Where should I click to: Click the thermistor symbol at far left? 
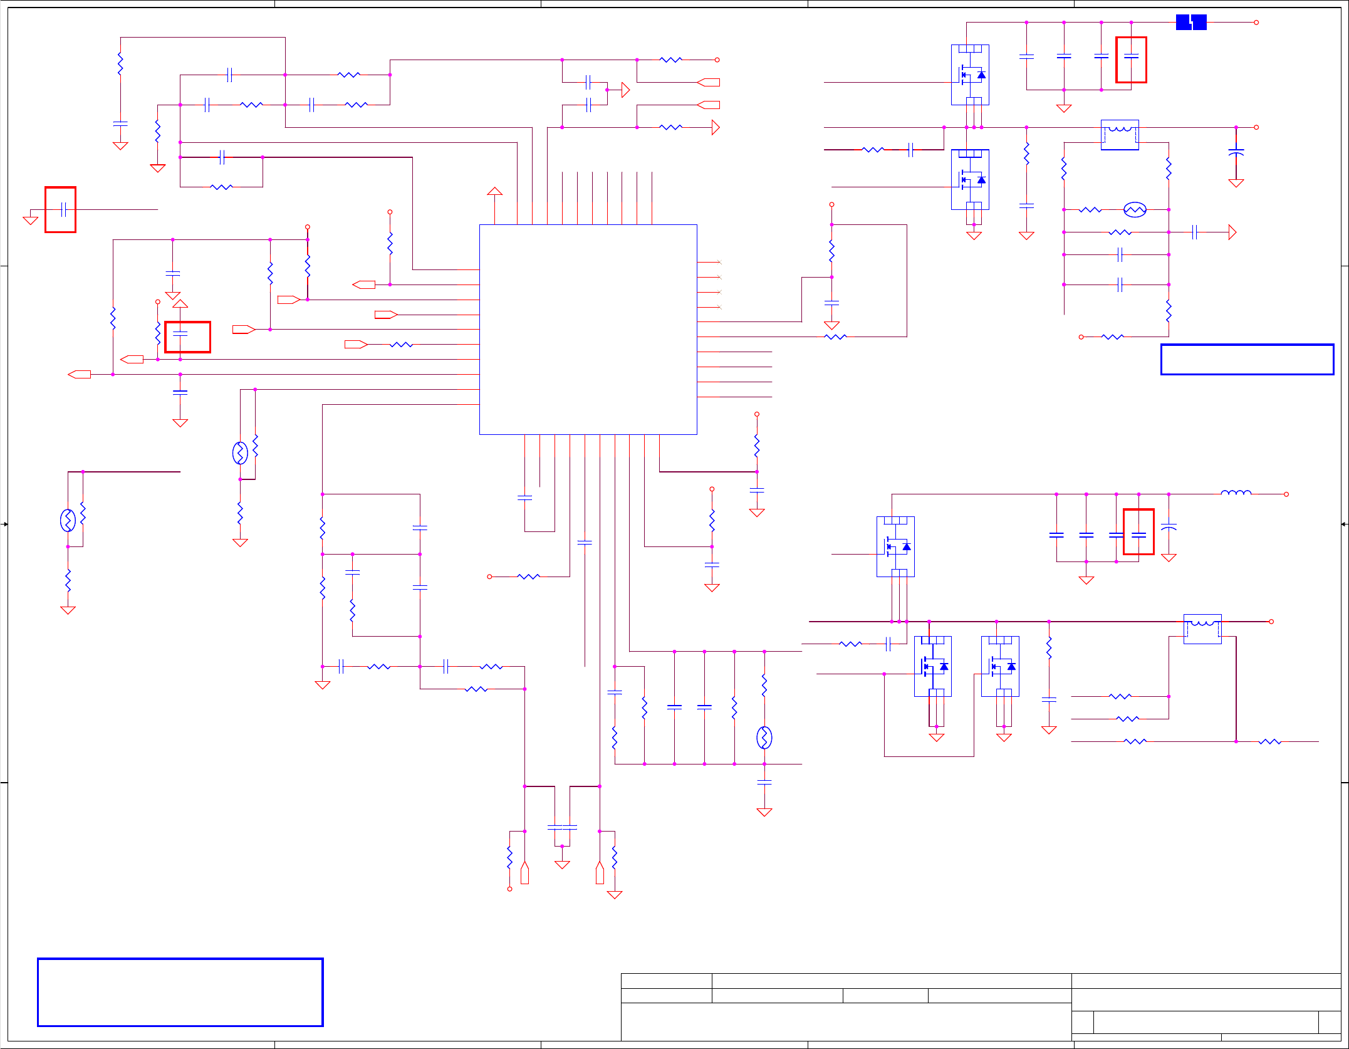point(68,520)
